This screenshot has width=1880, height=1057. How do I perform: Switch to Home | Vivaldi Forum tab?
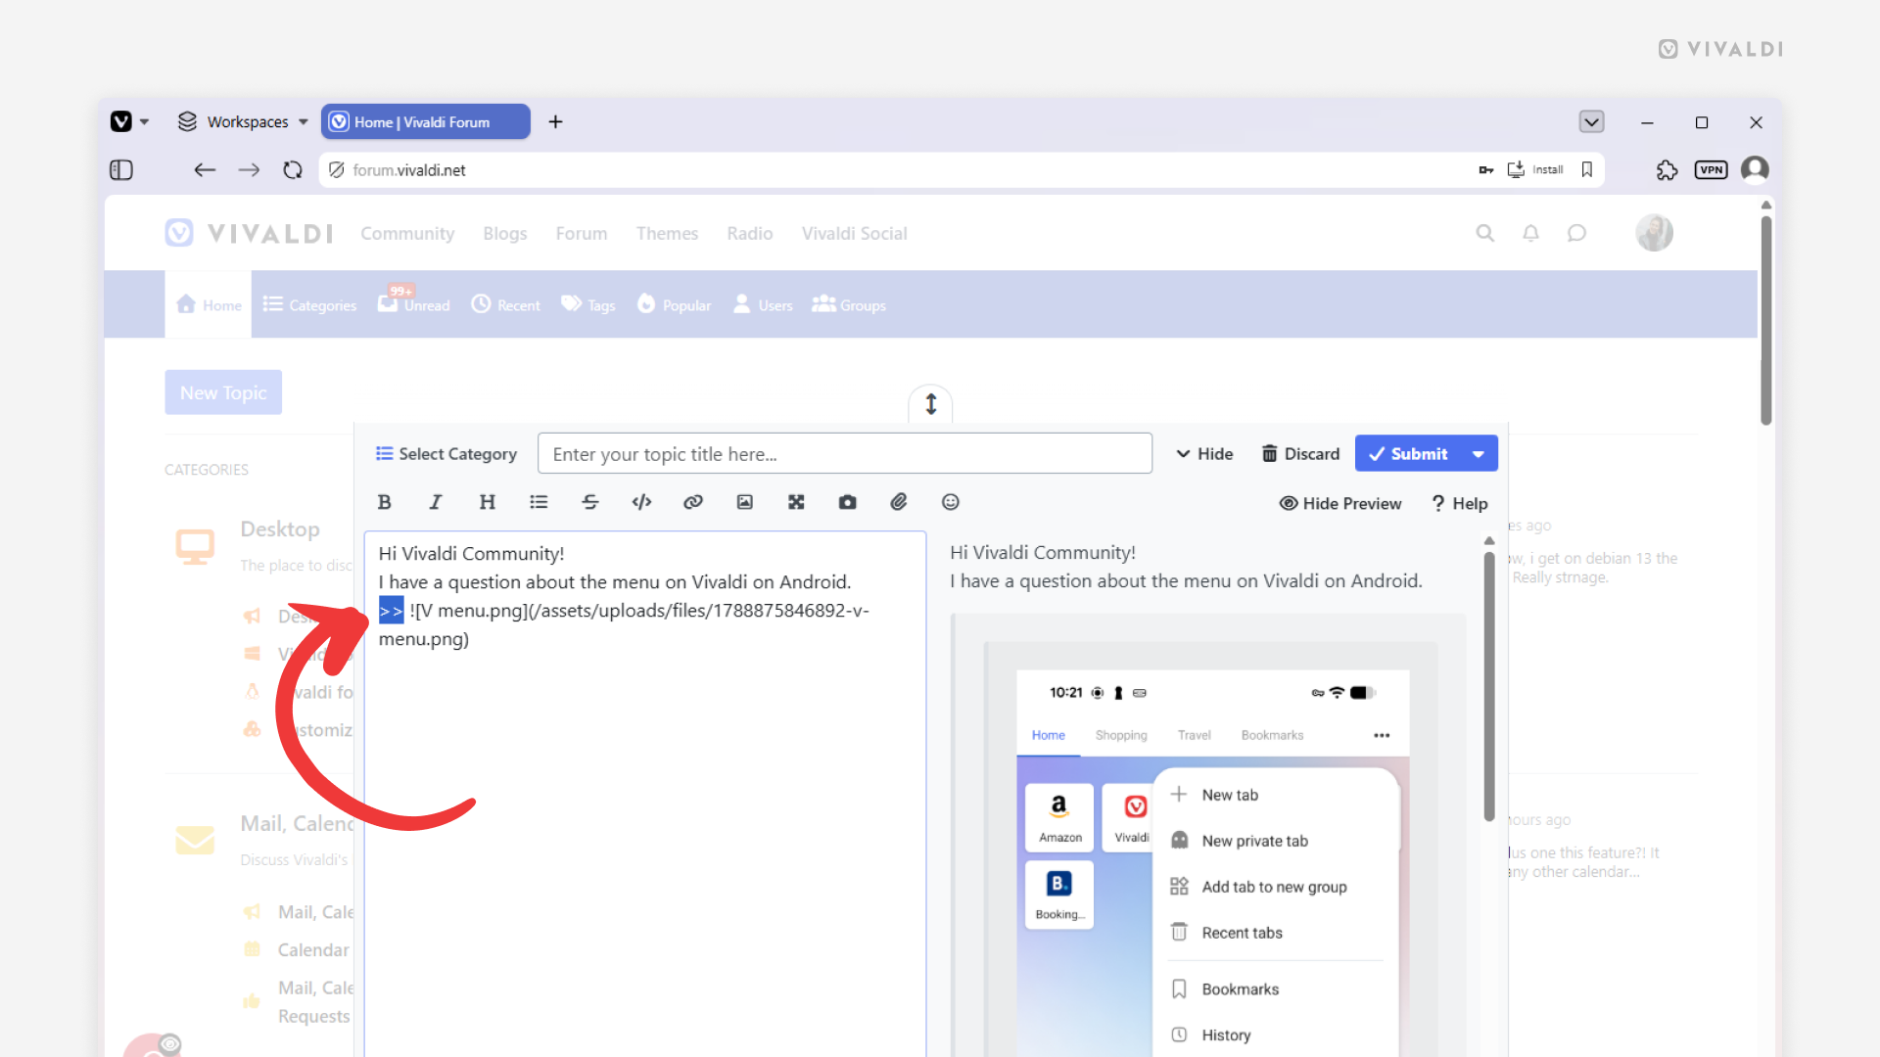pyautogui.click(x=426, y=121)
